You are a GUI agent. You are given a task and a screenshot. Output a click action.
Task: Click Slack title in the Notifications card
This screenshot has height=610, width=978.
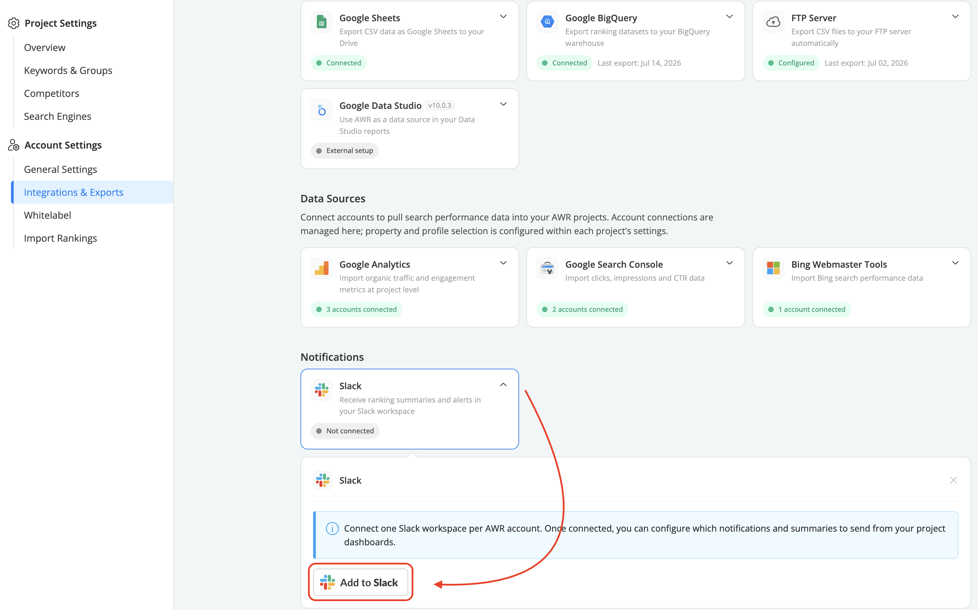tap(350, 386)
